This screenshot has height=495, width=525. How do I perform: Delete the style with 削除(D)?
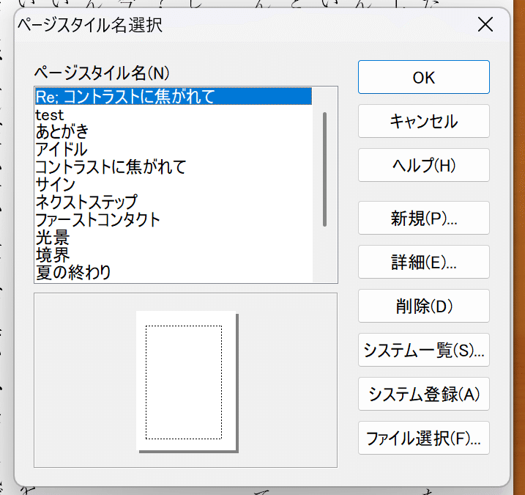tap(423, 306)
